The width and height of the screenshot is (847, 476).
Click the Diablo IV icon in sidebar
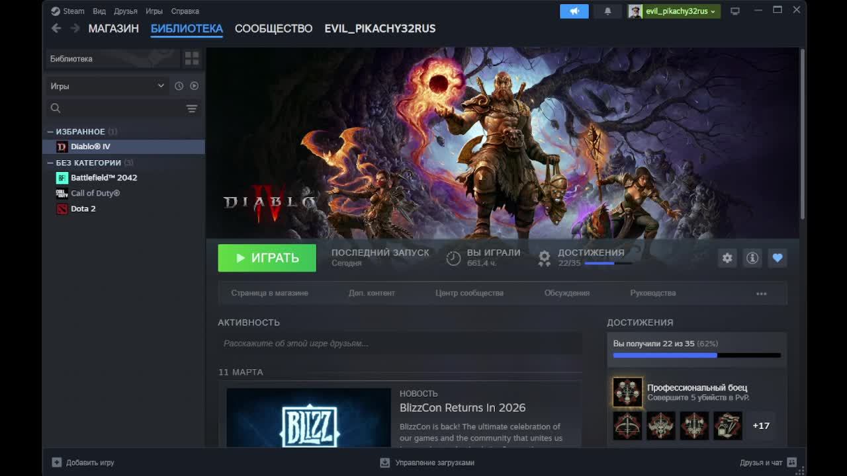click(62, 147)
